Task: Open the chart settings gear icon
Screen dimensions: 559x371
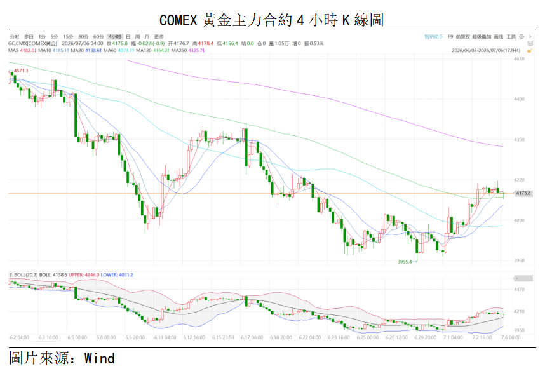Action: [x=522, y=37]
